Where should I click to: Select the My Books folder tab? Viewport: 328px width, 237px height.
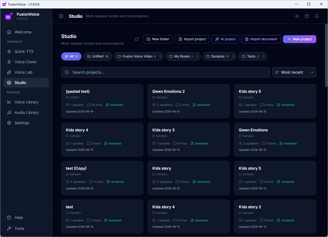click(x=181, y=57)
